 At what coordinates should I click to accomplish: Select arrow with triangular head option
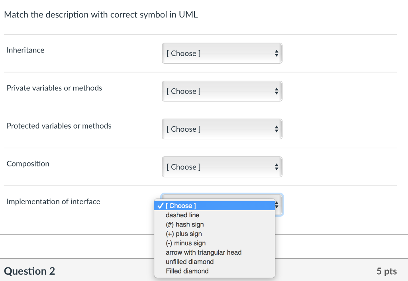[203, 252]
